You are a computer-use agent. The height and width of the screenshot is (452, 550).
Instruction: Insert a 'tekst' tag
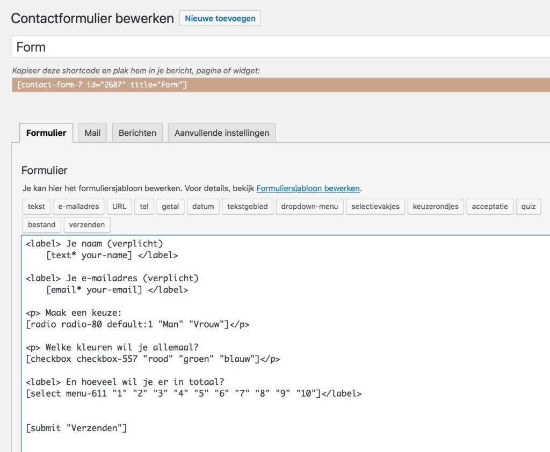click(x=37, y=207)
